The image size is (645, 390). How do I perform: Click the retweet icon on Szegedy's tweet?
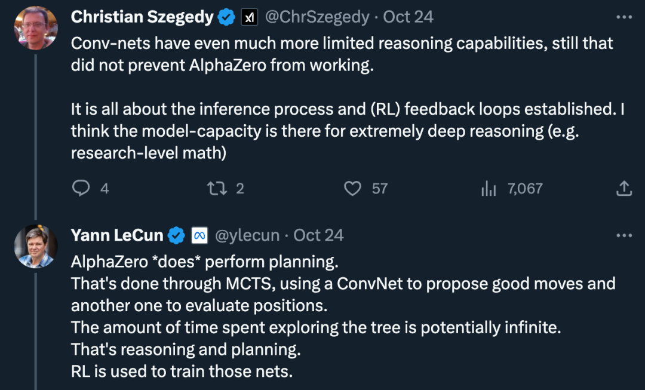(217, 188)
